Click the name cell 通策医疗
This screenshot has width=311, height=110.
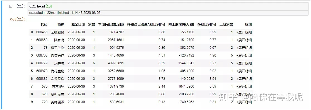pyautogui.click(x=57, y=55)
